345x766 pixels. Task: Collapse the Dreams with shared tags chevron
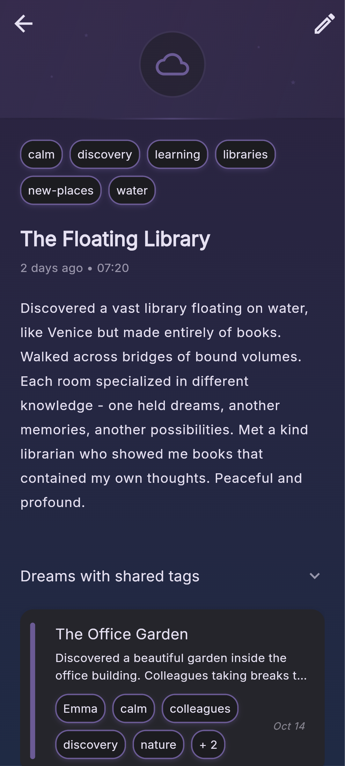coord(314,576)
